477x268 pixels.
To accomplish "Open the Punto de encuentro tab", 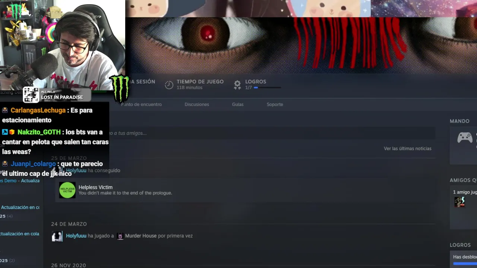I will click(x=141, y=105).
